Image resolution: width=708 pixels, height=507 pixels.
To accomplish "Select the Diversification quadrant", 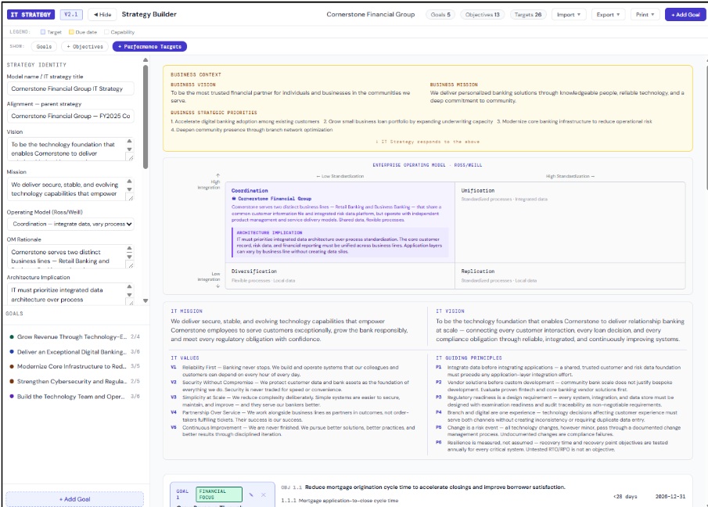I will [340, 276].
